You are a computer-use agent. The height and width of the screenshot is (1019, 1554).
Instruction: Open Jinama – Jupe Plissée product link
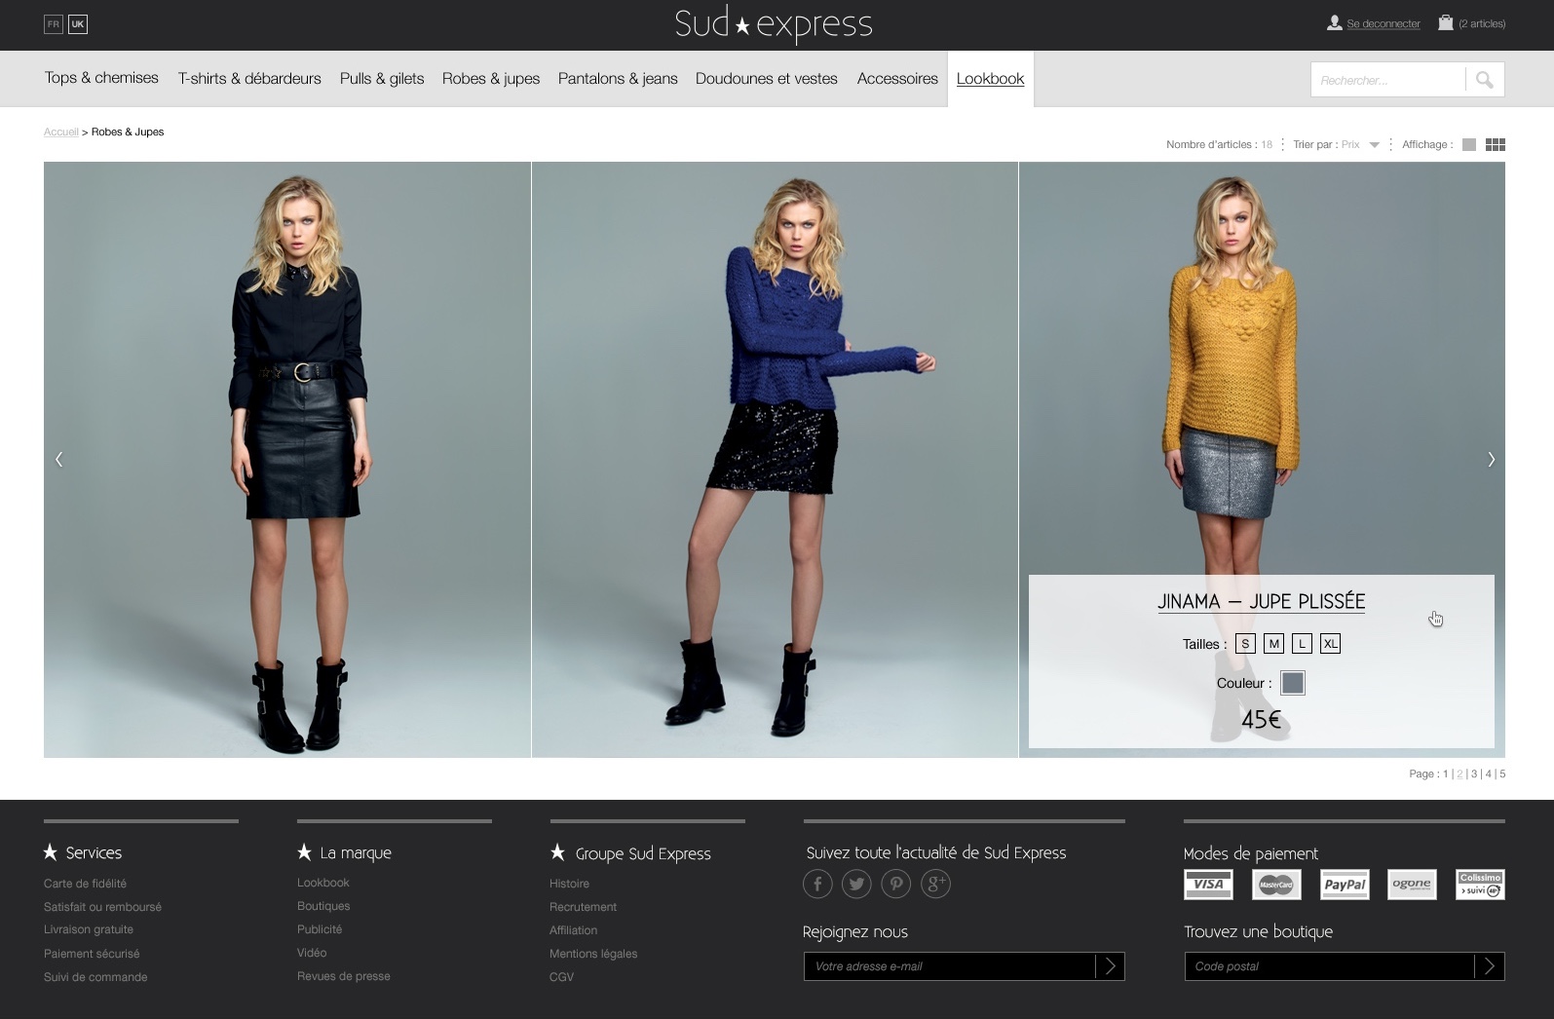point(1261,602)
